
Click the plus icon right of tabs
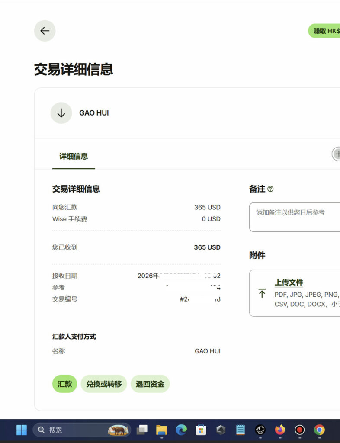click(x=337, y=154)
